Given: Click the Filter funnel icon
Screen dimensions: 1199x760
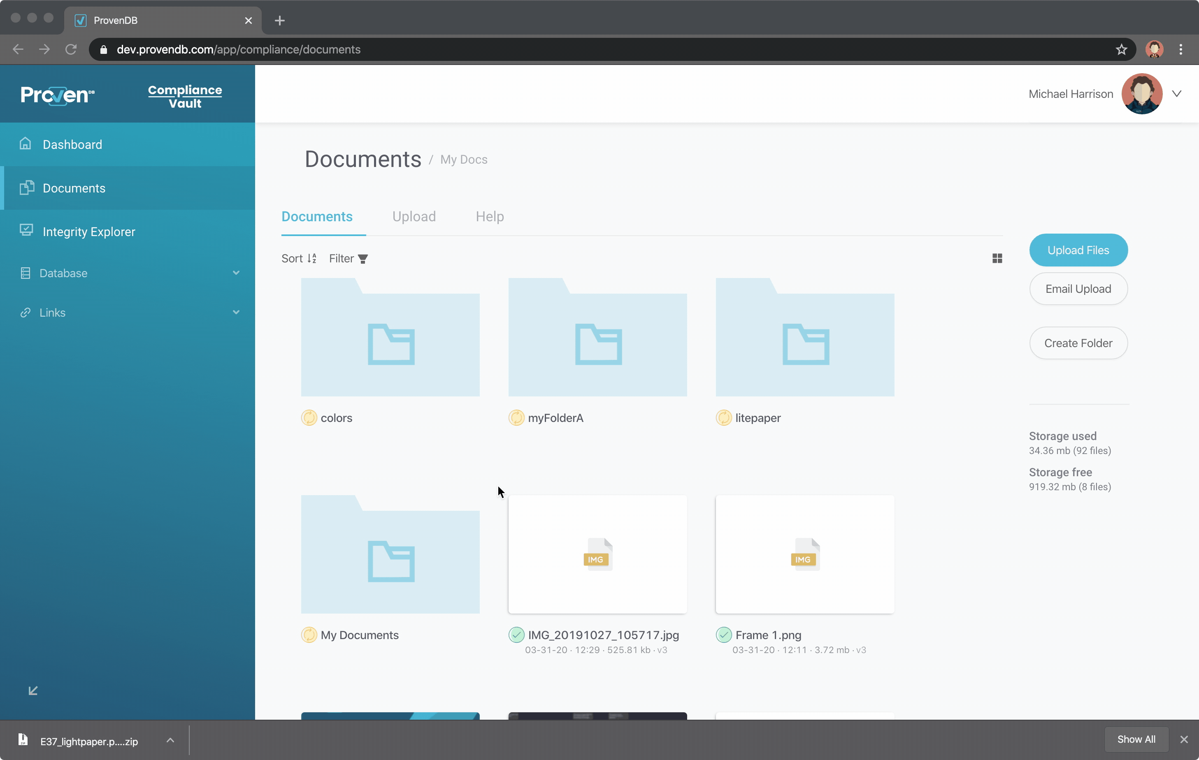Looking at the screenshot, I should click(363, 259).
